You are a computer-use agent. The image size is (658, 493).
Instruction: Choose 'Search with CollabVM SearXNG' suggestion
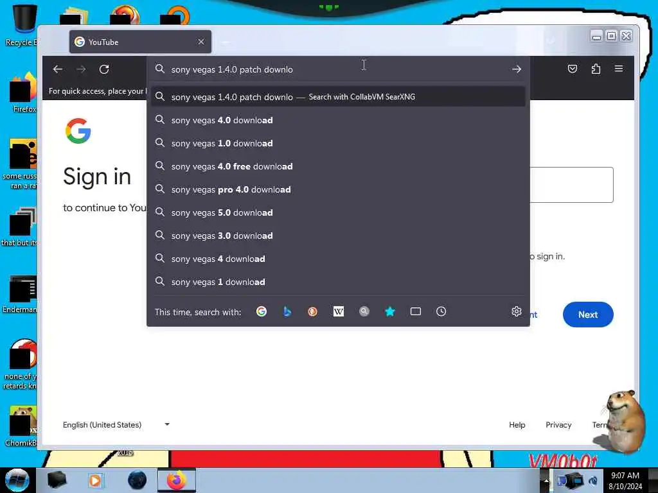click(x=338, y=97)
